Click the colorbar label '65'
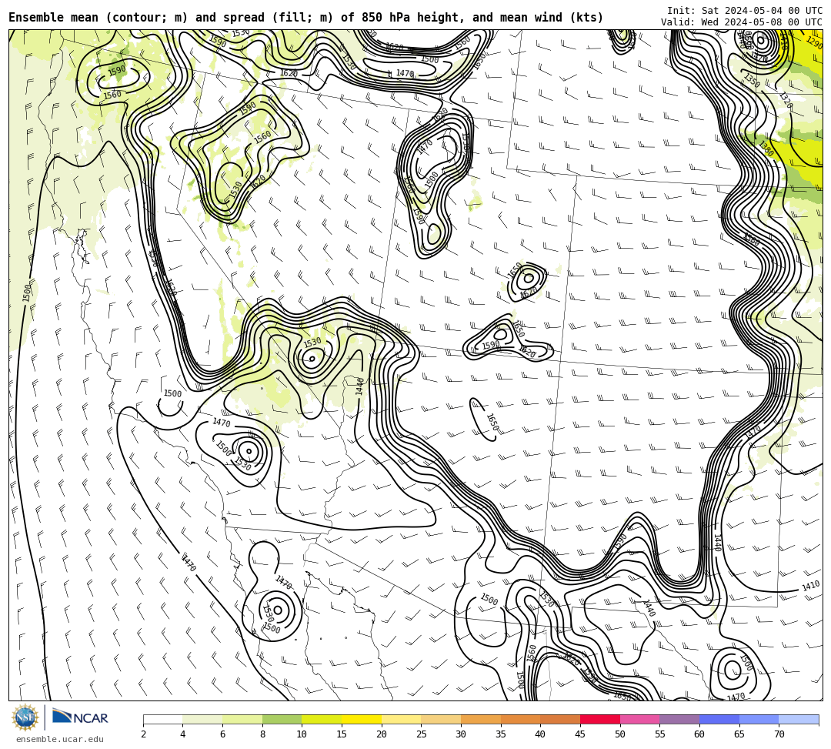 pos(739,734)
